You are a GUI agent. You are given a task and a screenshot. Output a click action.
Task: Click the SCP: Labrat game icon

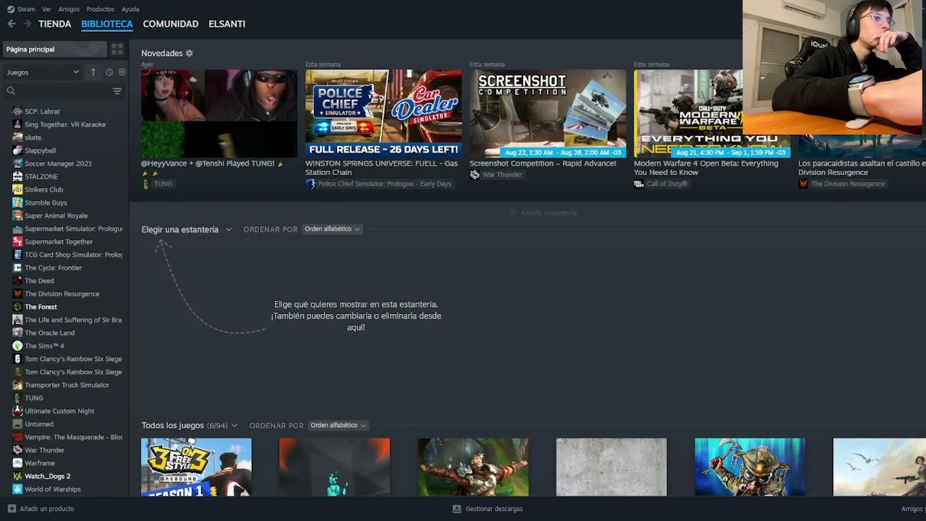[17, 111]
